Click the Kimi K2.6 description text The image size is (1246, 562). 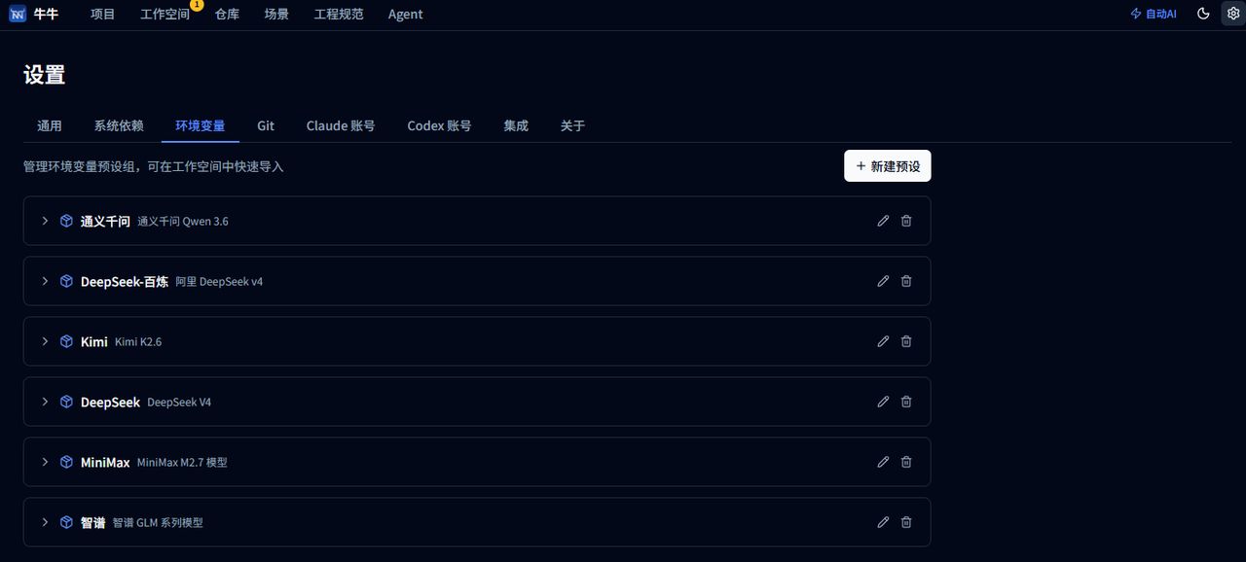(x=138, y=342)
